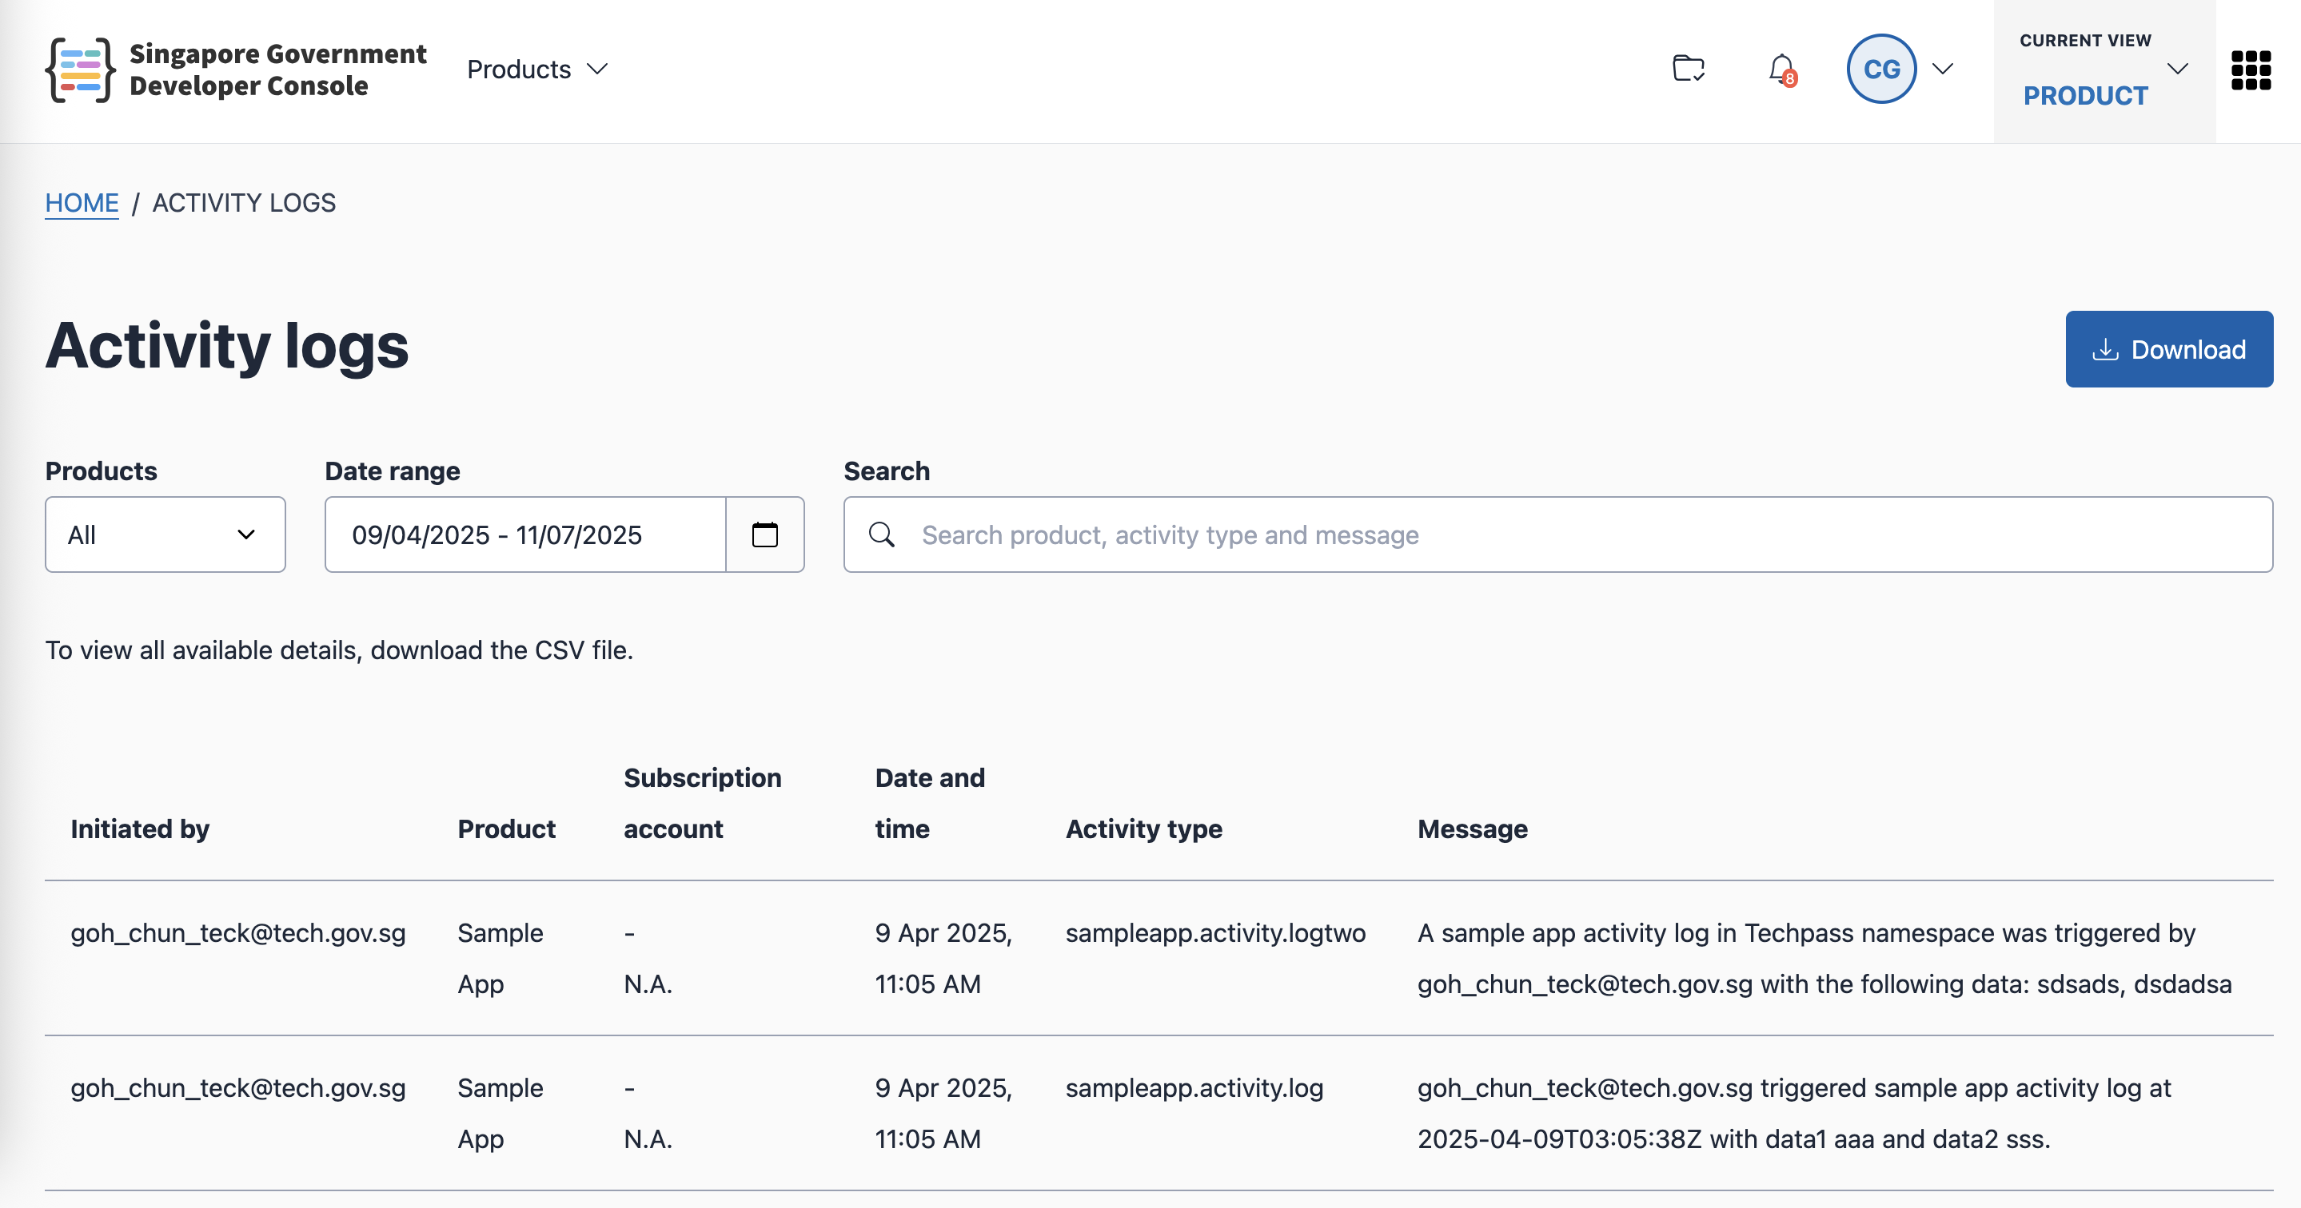Expand the Products menu in header
Image resolution: width=2301 pixels, height=1208 pixels.
(536, 69)
